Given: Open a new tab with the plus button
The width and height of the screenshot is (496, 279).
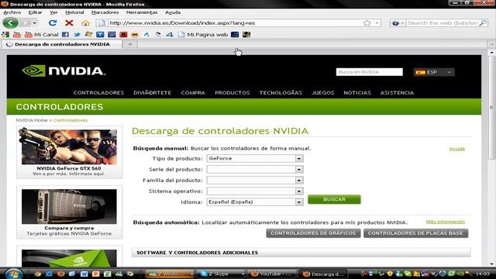Looking at the screenshot, I should 130,44.
